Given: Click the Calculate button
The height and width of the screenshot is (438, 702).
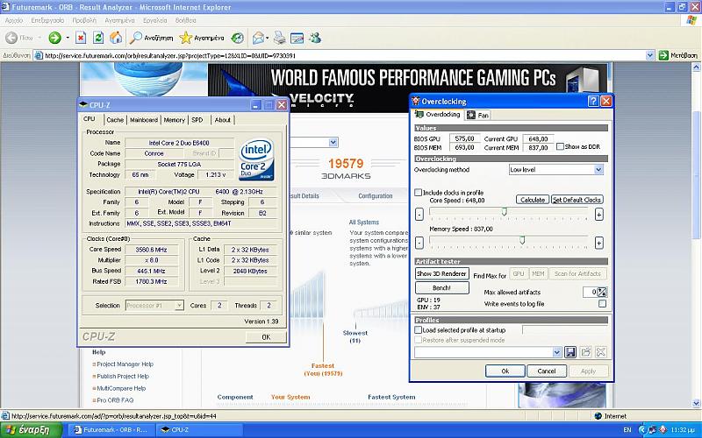Looking at the screenshot, I should (533, 200).
